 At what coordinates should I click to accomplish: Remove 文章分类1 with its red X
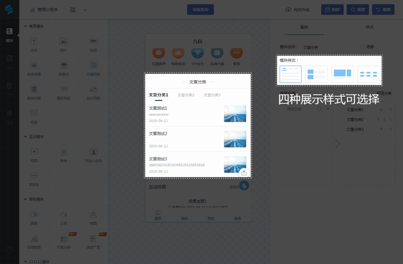click(x=390, y=109)
